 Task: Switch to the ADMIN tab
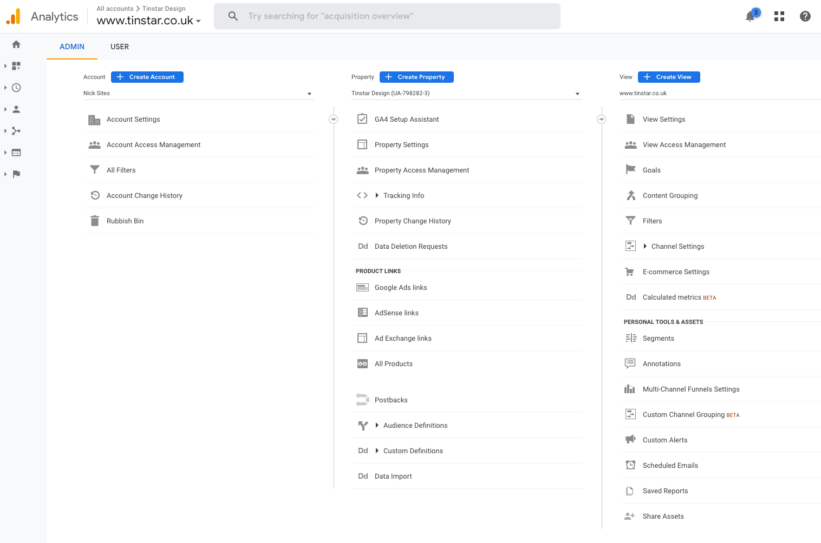[72, 47]
